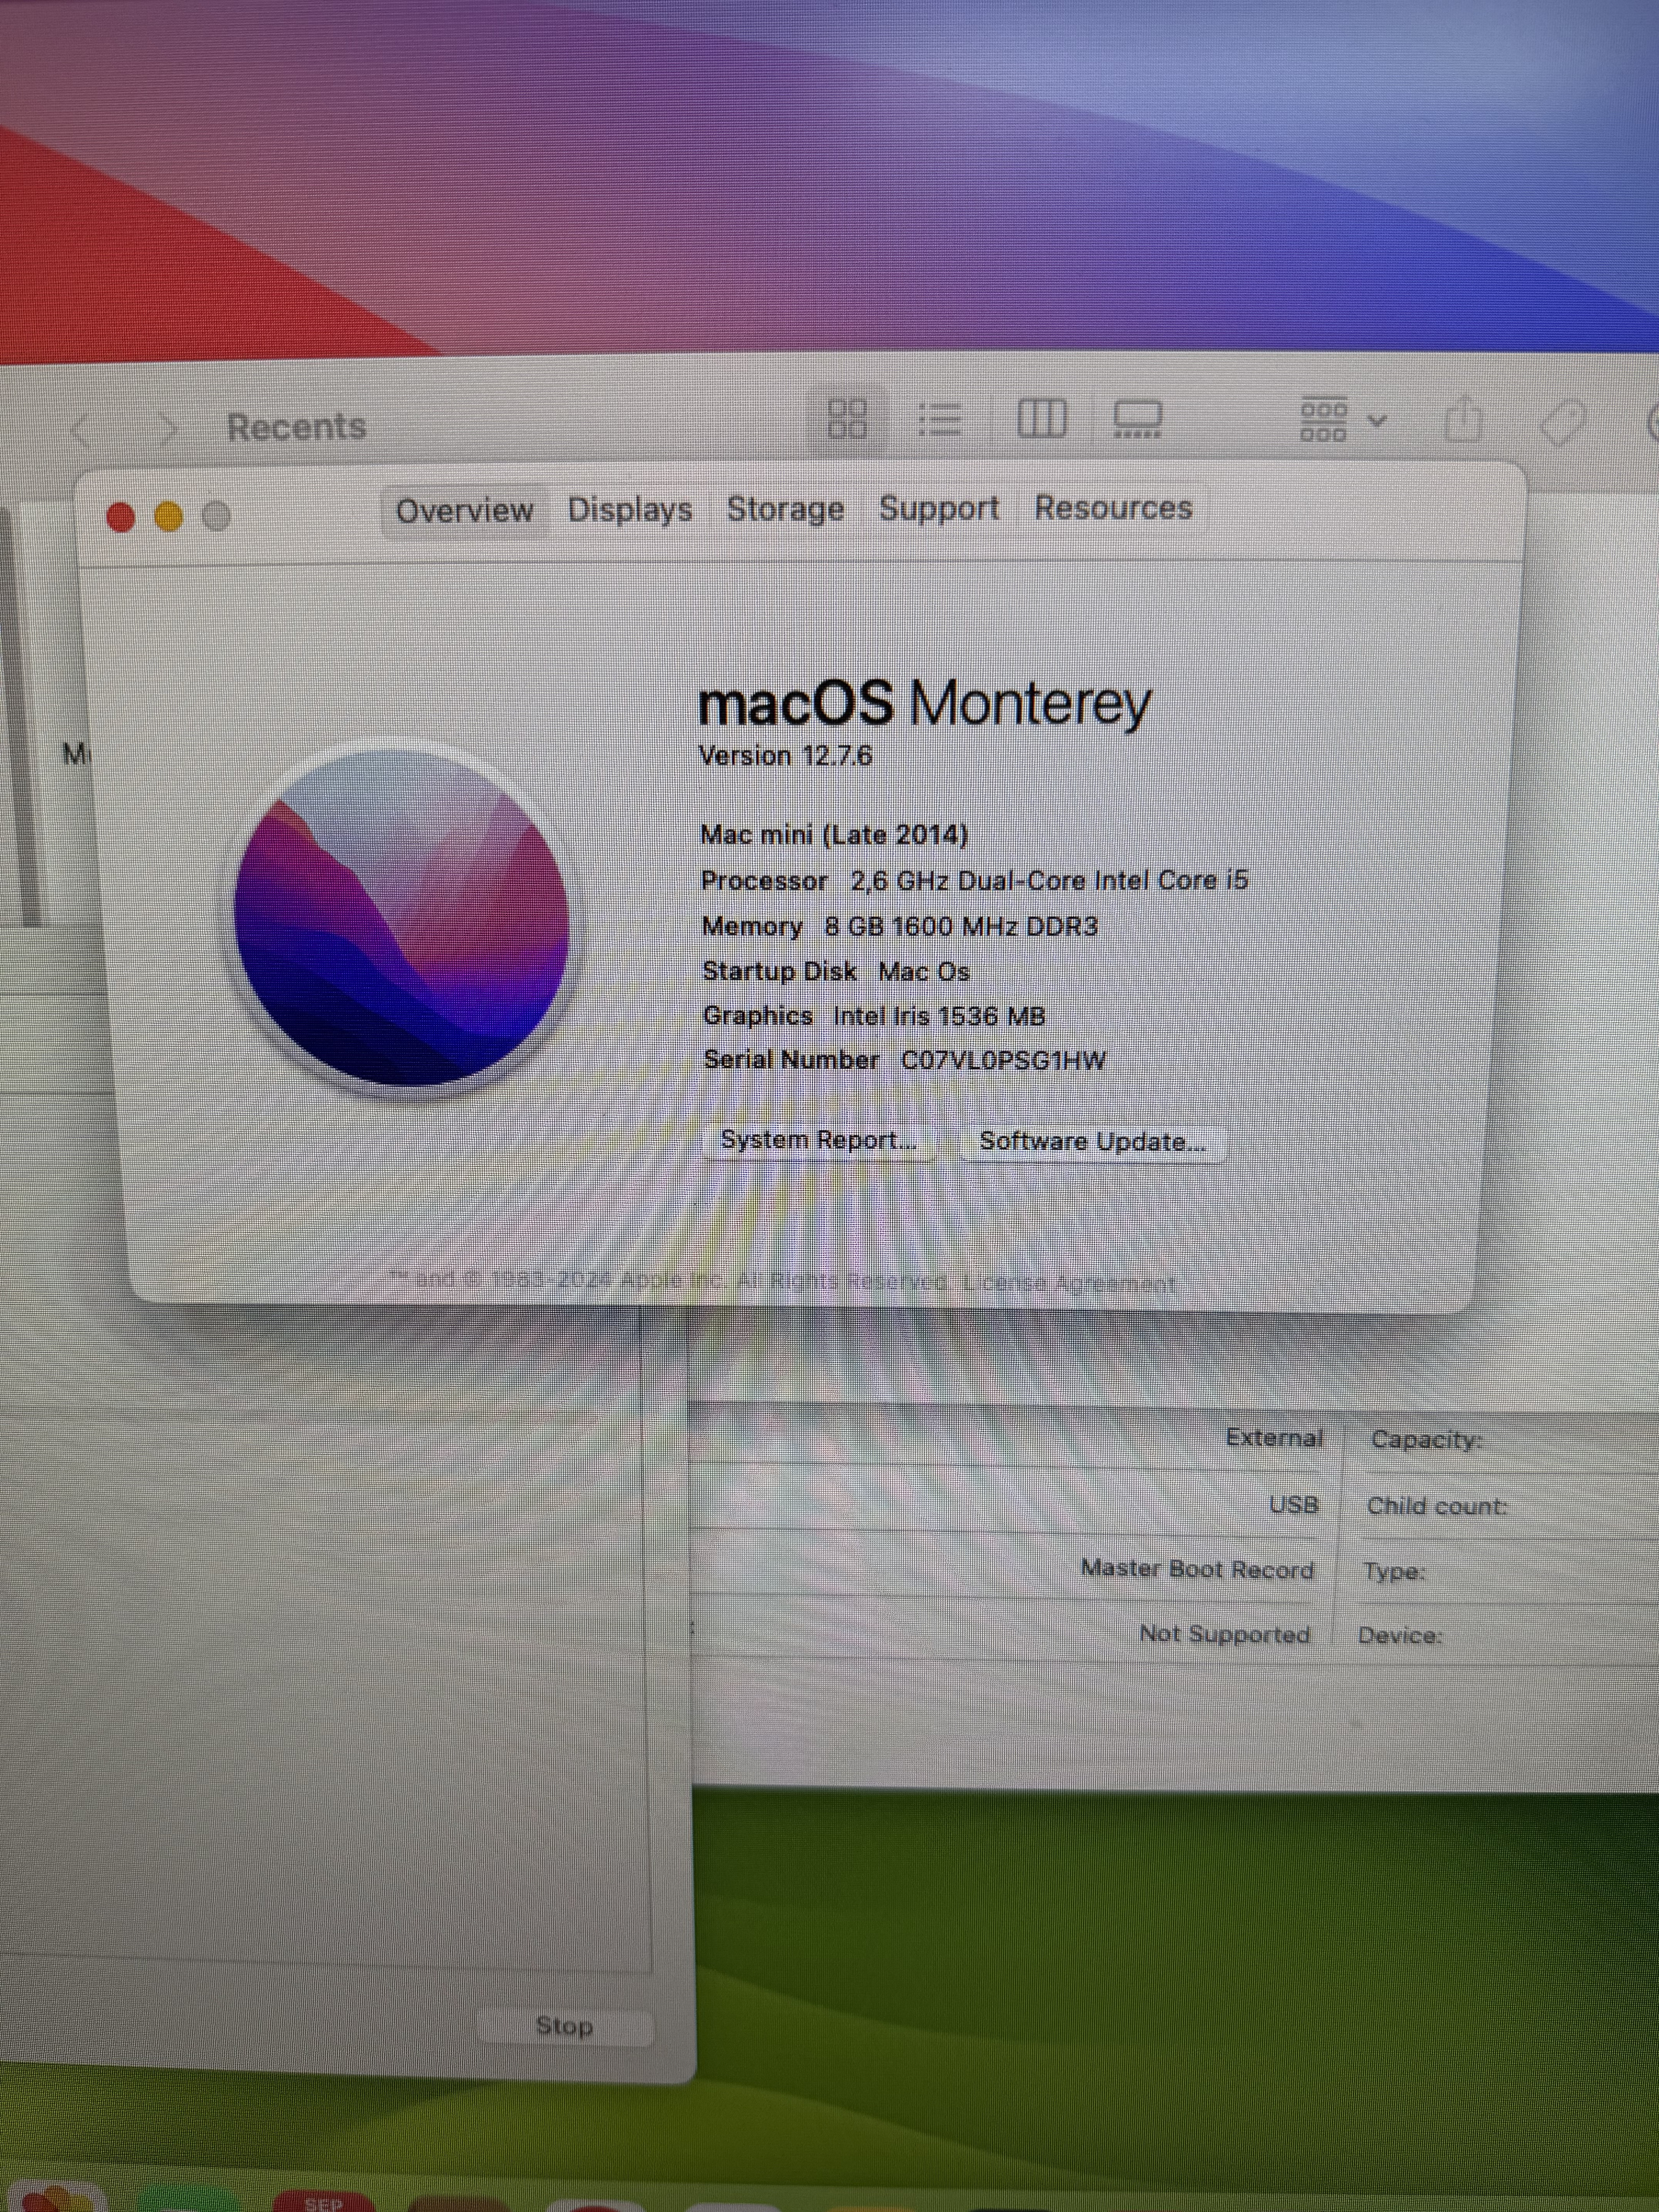
Task: Open the Storage tab
Action: click(785, 509)
